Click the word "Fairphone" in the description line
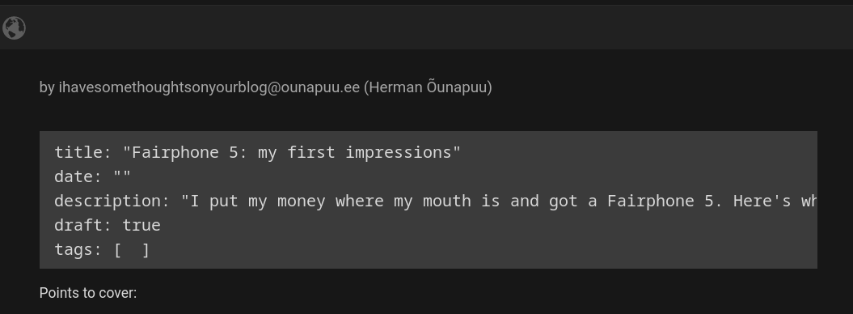The height and width of the screenshot is (314, 853). (651, 202)
